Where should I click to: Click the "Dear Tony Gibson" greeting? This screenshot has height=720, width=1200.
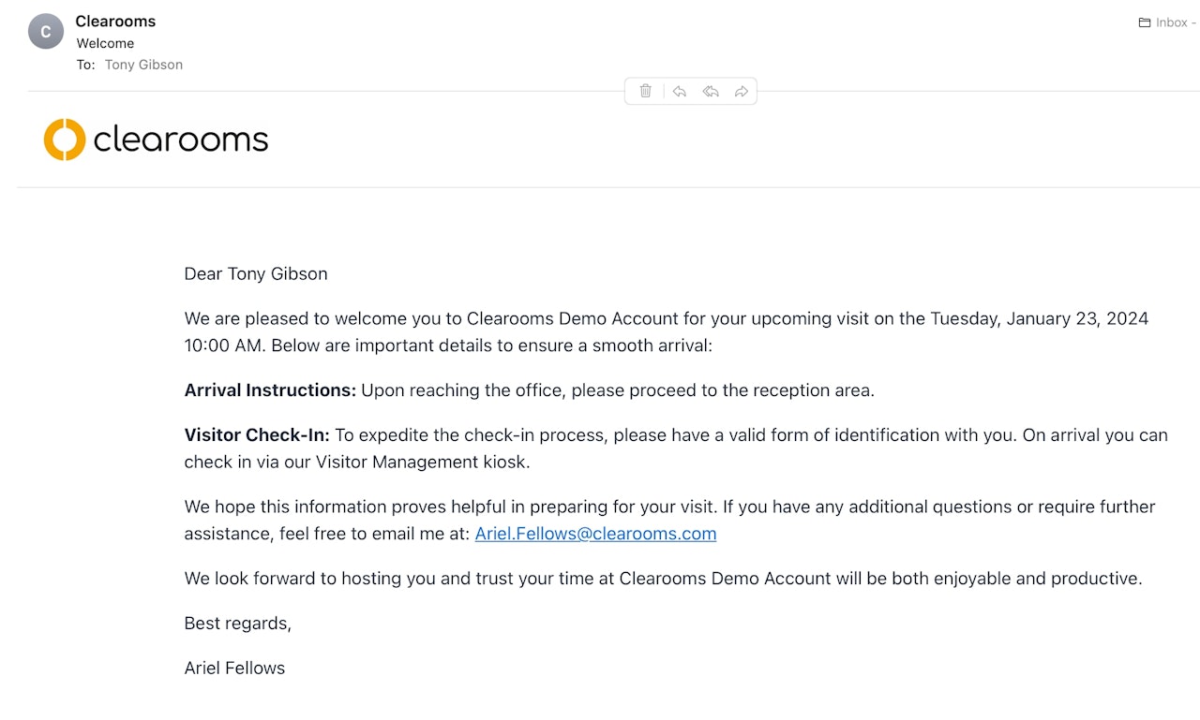pos(256,273)
